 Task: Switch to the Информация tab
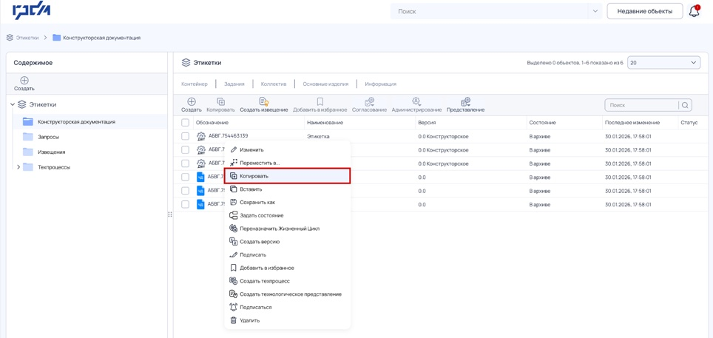pos(381,84)
